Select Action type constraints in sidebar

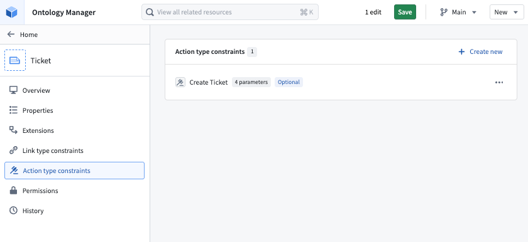74,171
